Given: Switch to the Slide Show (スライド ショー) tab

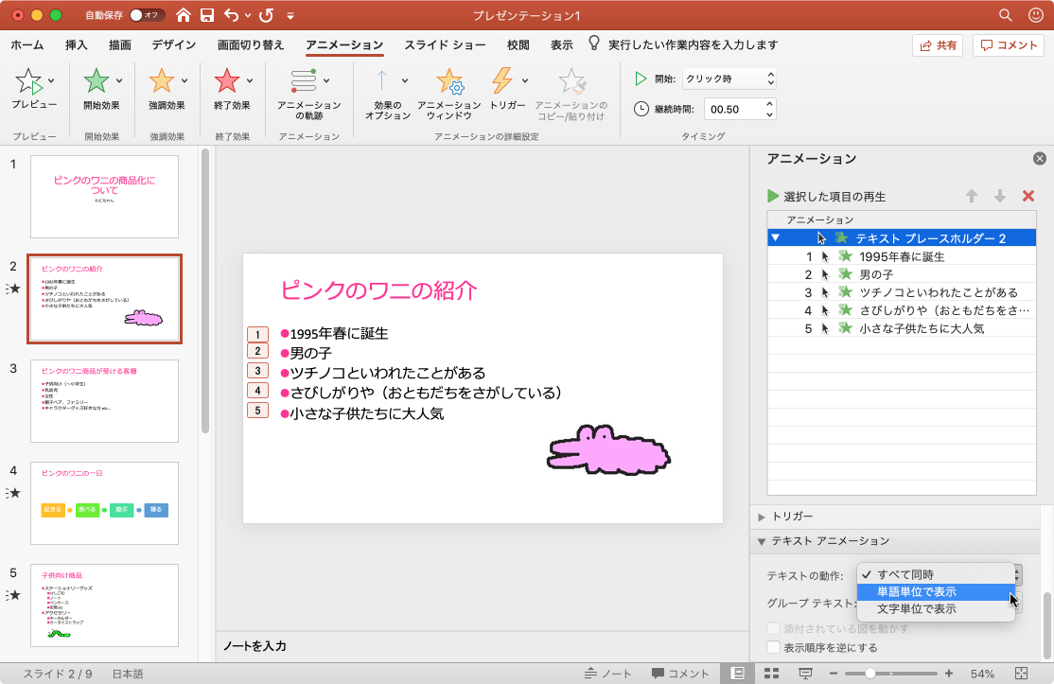Looking at the screenshot, I should point(445,44).
